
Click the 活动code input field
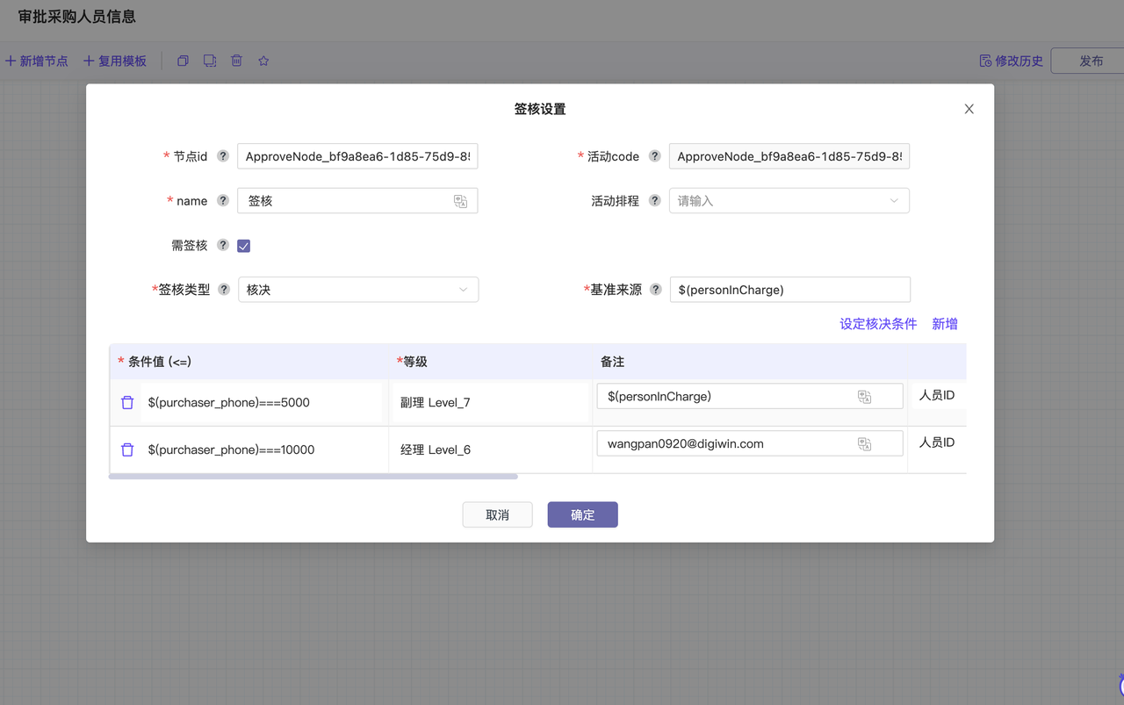(x=789, y=156)
